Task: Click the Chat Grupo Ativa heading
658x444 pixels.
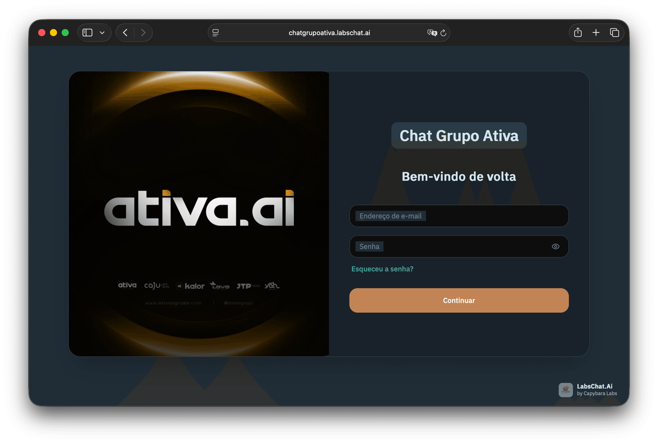Action: pyautogui.click(x=459, y=135)
